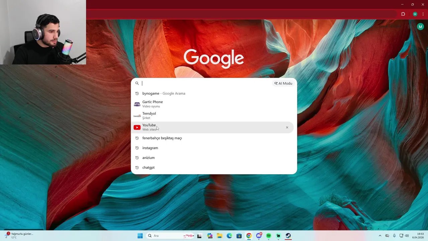Open Microsoft 365 Copilot from taskbar
This screenshot has width=428, height=241.
210,236
